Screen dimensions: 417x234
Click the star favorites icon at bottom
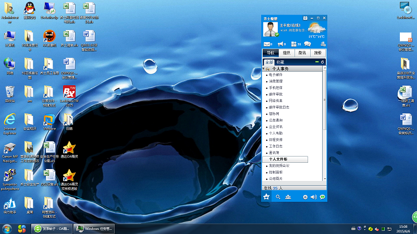click(266, 197)
